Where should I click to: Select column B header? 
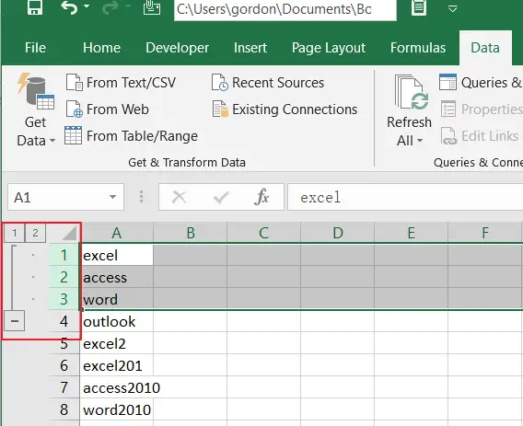coord(190,233)
